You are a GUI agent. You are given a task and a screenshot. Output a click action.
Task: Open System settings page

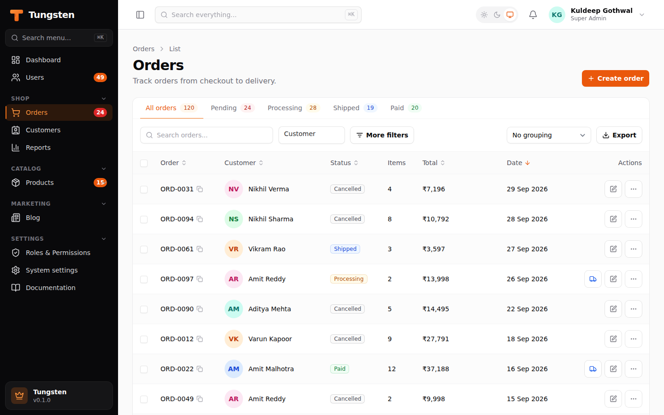point(59,270)
